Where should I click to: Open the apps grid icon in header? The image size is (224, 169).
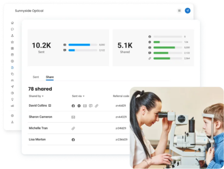pos(179,11)
